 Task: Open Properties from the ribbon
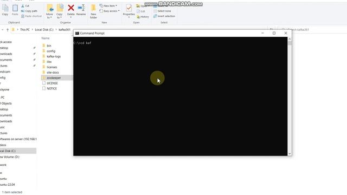tap(129, 11)
